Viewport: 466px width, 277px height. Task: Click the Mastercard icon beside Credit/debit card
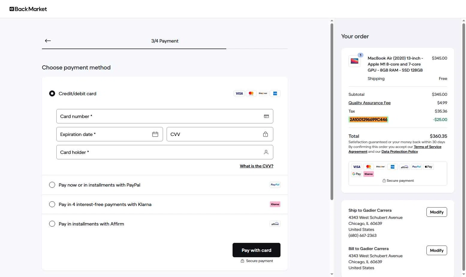pos(251,93)
